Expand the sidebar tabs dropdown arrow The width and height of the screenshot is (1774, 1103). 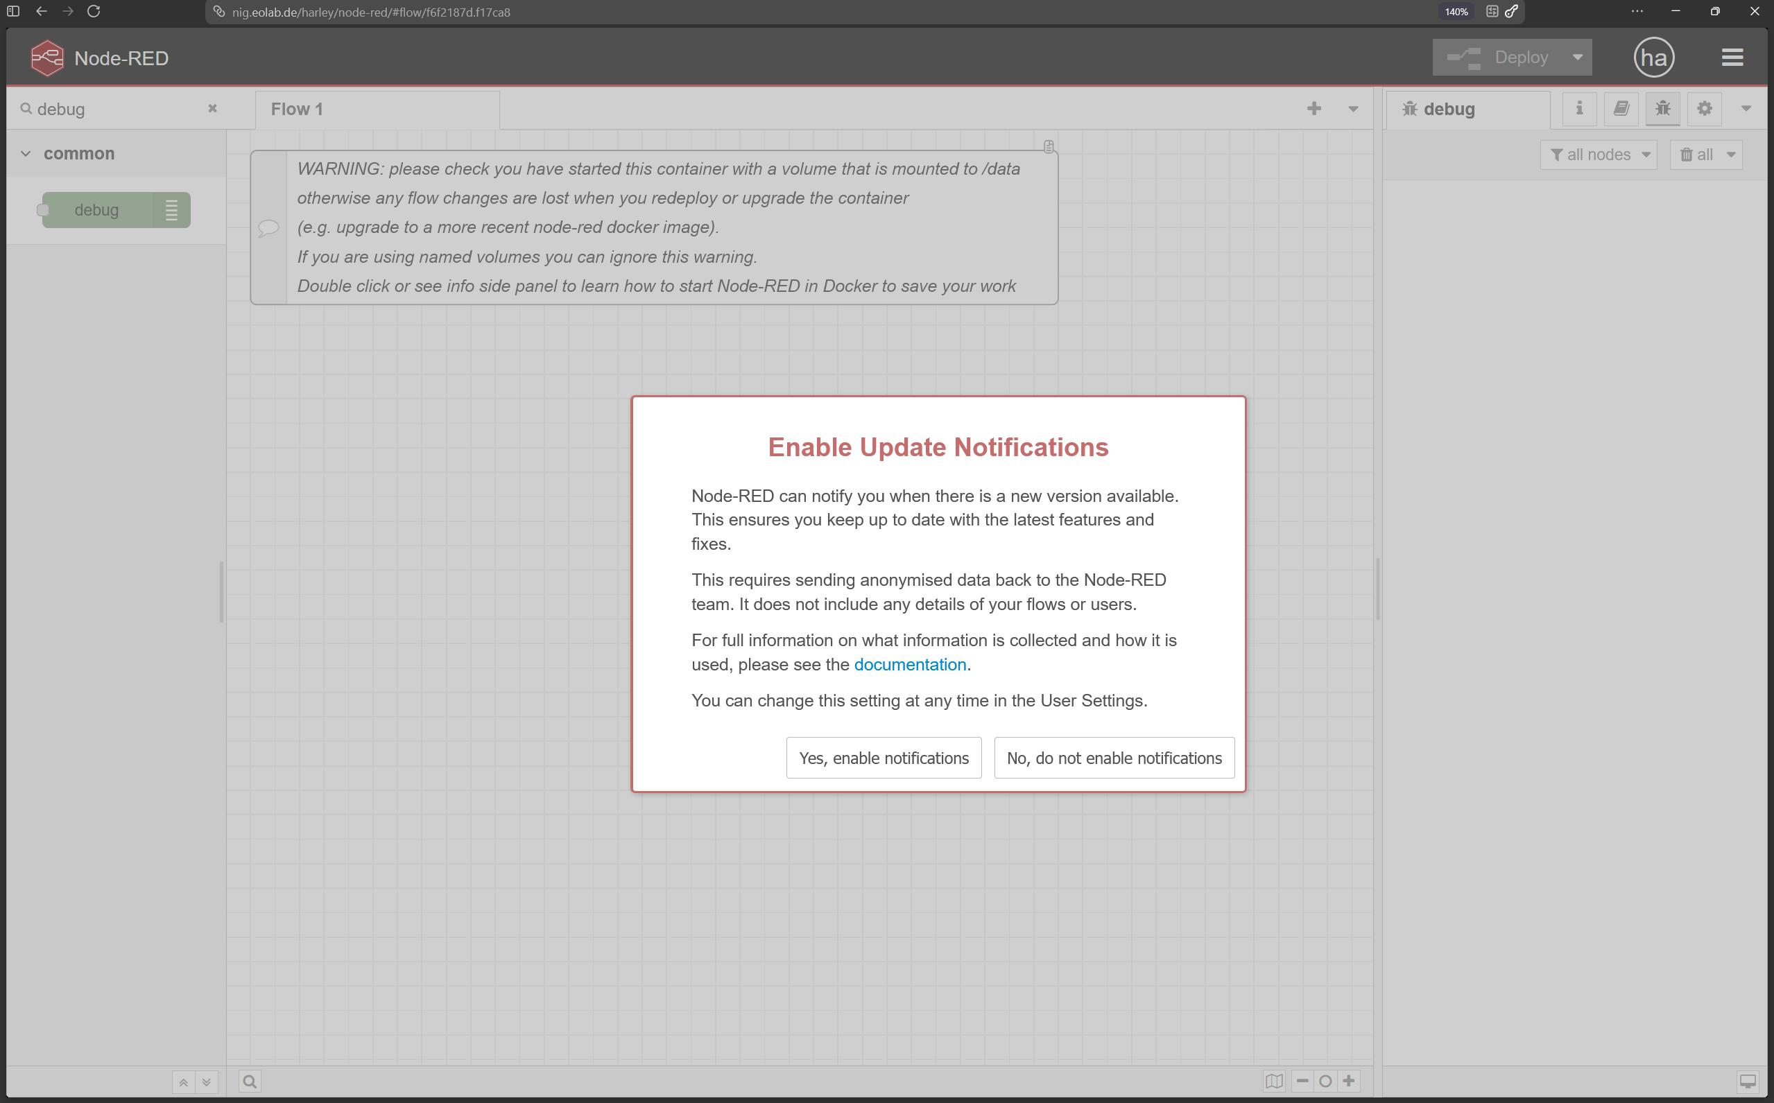[1746, 109]
